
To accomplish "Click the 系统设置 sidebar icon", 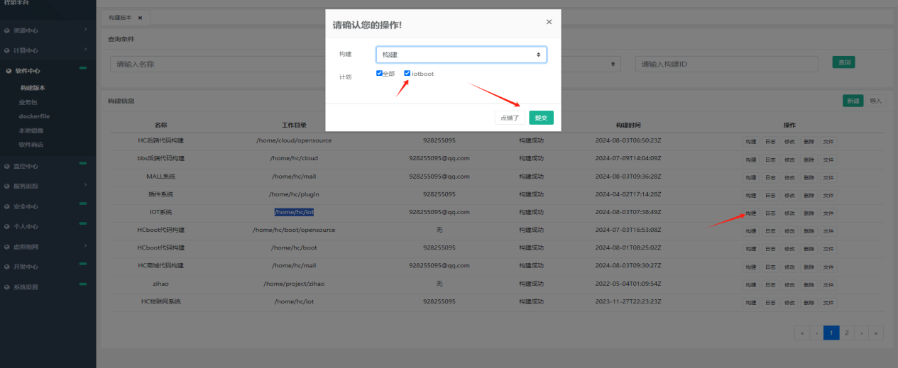I will 7,287.
